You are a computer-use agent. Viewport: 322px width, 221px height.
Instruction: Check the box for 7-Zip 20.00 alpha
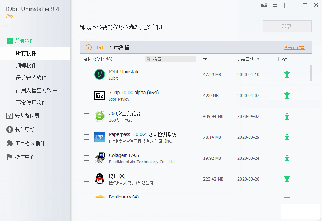tap(86, 95)
